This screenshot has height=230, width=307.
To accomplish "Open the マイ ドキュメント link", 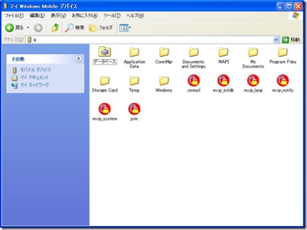I will [x=34, y=77].
